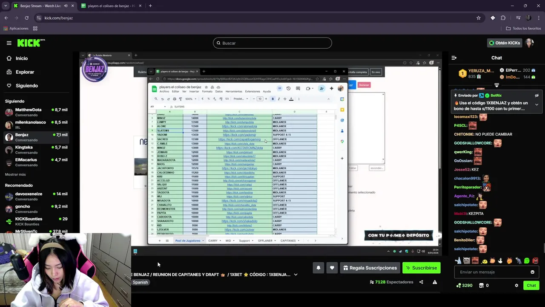The width and height of the screenshot is (545, 307).
Task: Insert the red angry face quick emote
Action: pyautogui.click(x=535, y=261)
